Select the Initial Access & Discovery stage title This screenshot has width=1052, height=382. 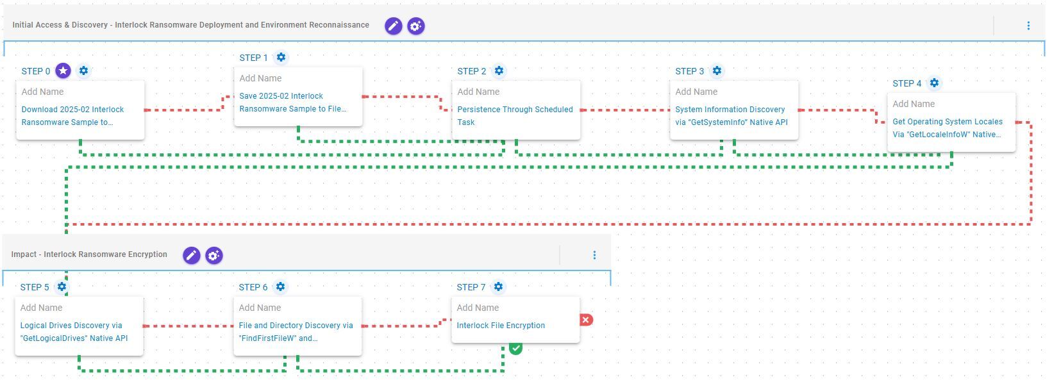click(190, 25)
